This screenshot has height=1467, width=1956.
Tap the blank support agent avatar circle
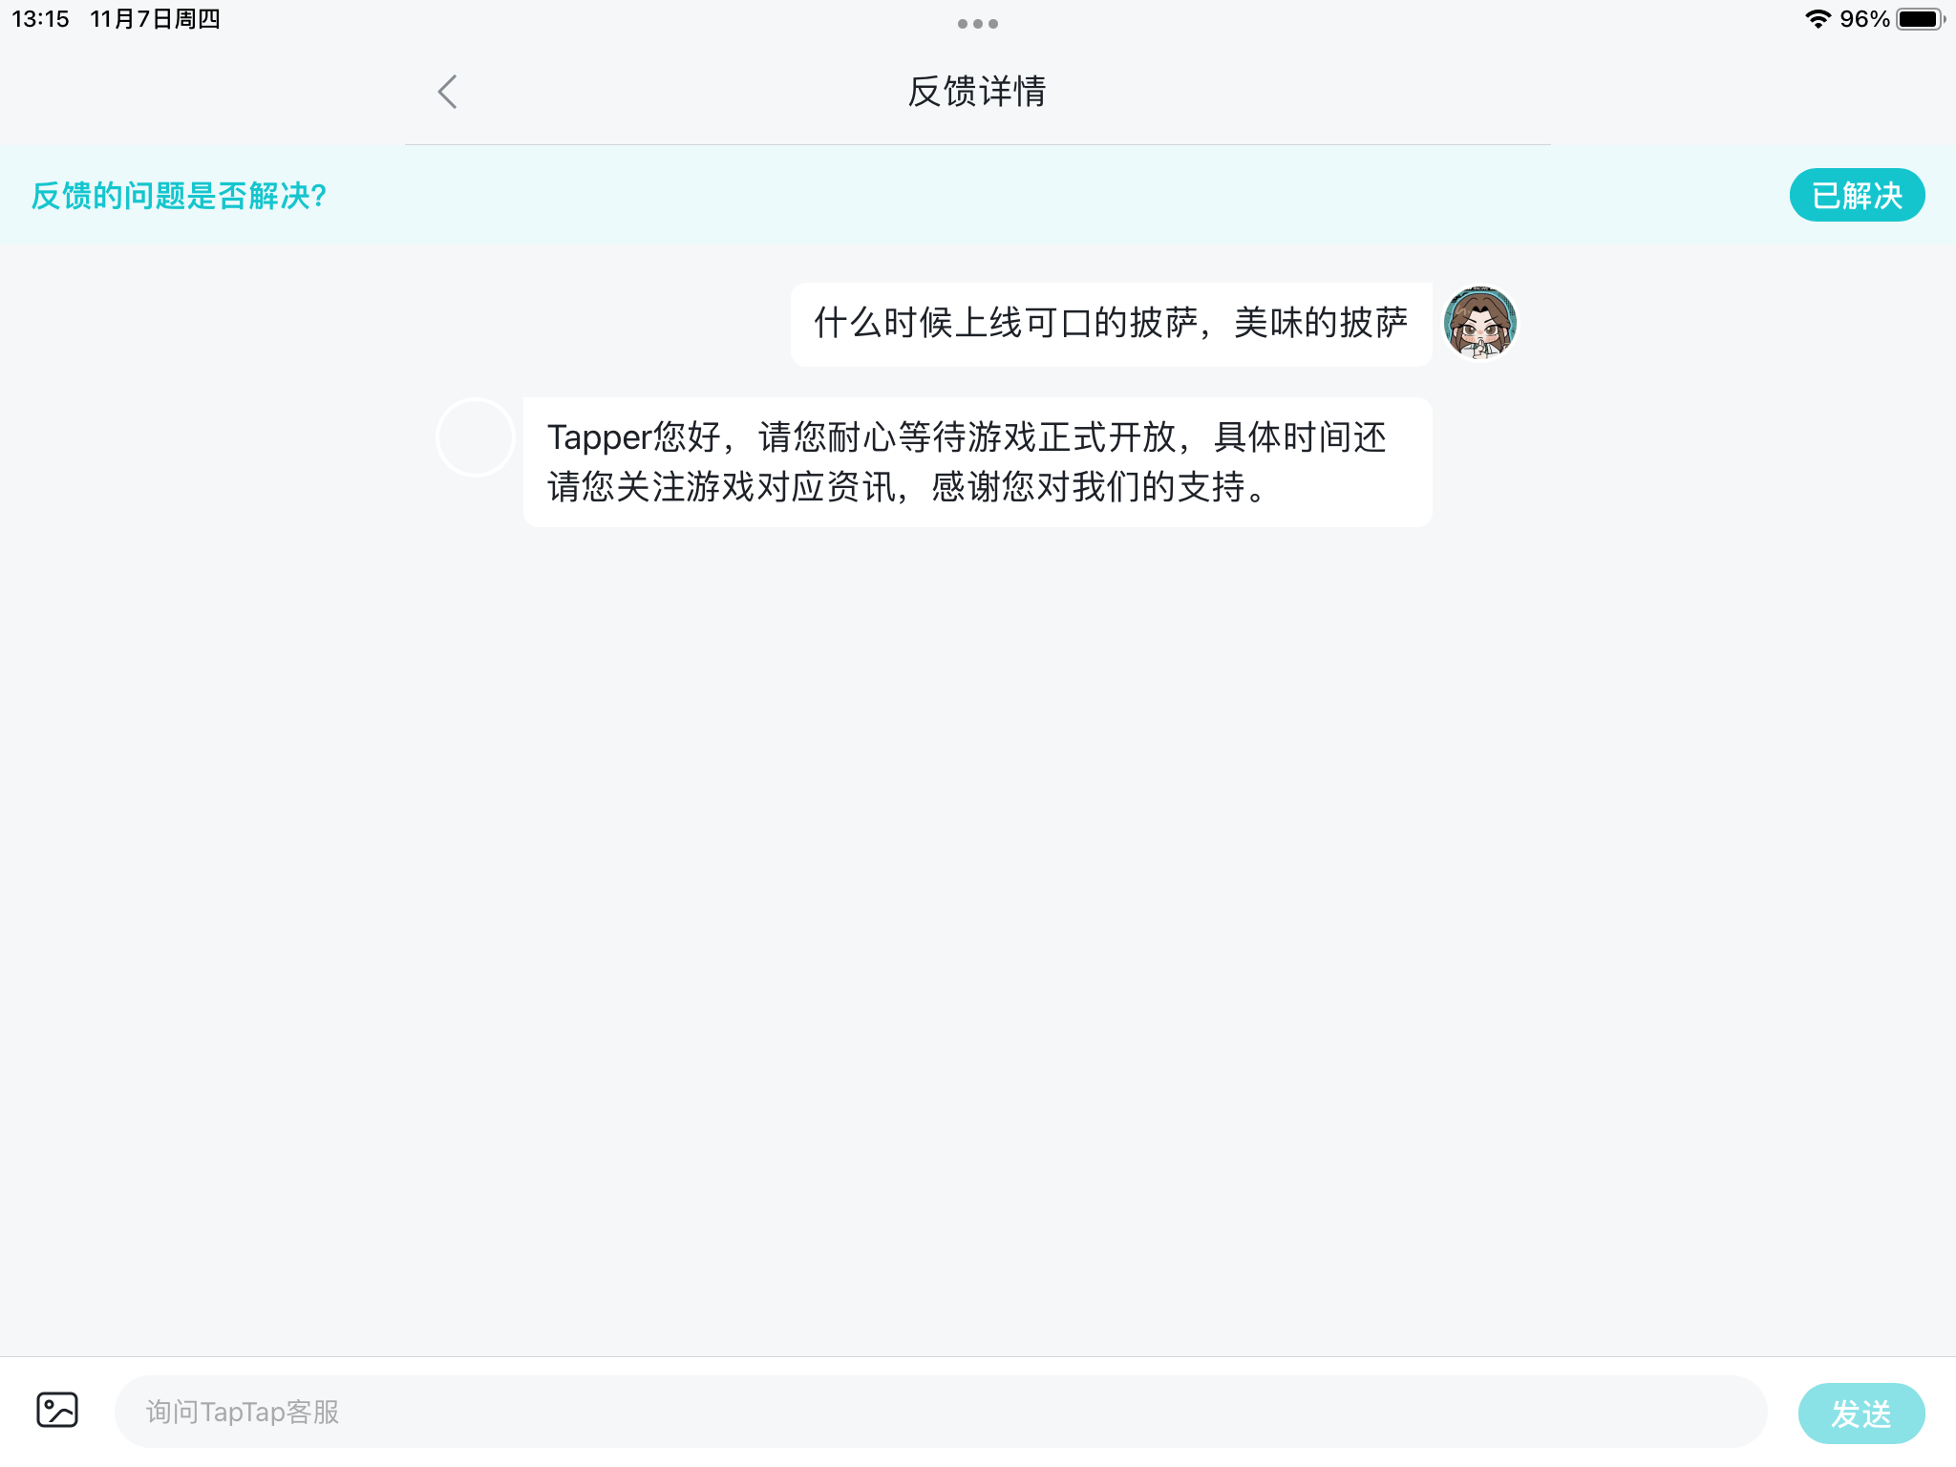coord(476,437)
